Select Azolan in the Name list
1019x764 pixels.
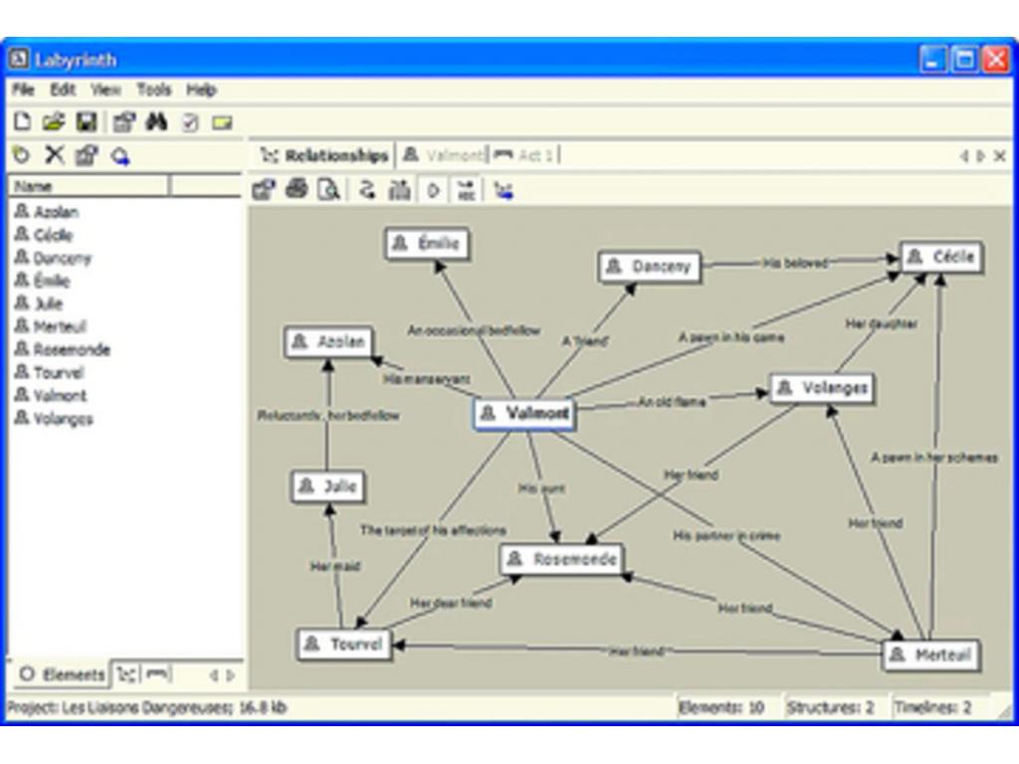47,212
